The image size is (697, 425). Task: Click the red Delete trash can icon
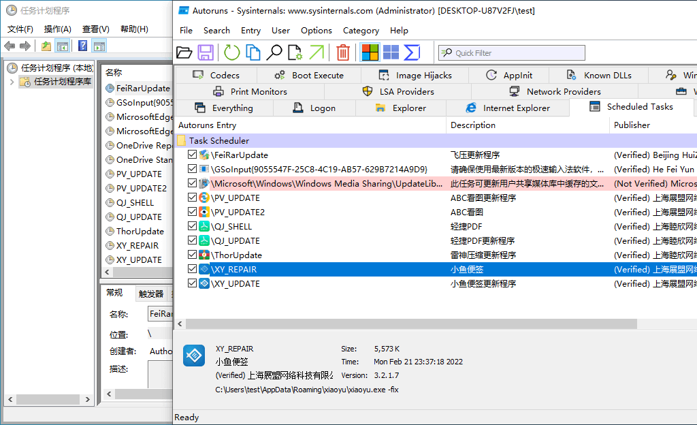[343, 52]
